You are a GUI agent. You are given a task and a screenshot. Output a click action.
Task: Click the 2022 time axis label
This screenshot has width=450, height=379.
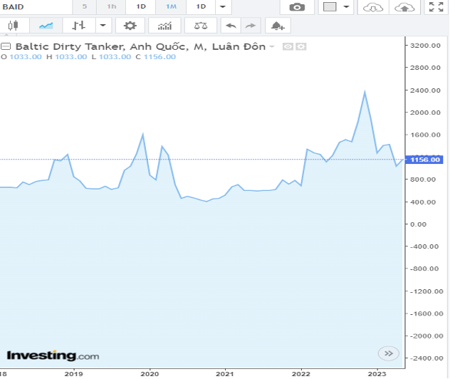coord(301,374)
